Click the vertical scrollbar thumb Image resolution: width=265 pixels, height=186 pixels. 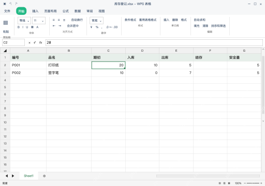[x=263, y=85]
